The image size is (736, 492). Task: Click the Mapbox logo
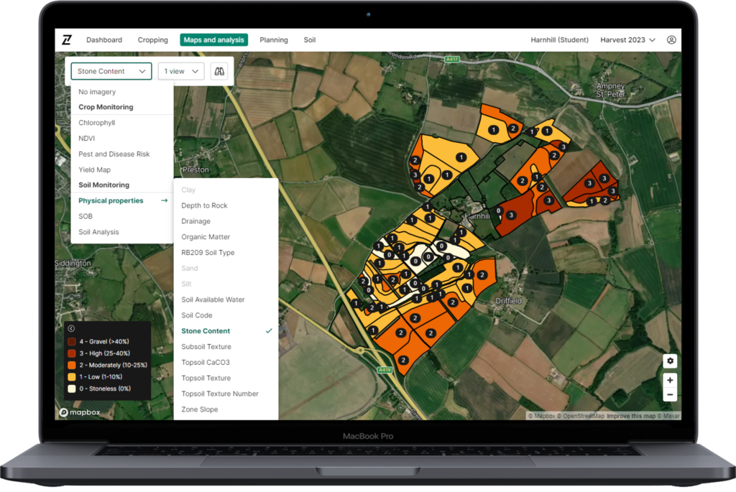pos(82,412)
